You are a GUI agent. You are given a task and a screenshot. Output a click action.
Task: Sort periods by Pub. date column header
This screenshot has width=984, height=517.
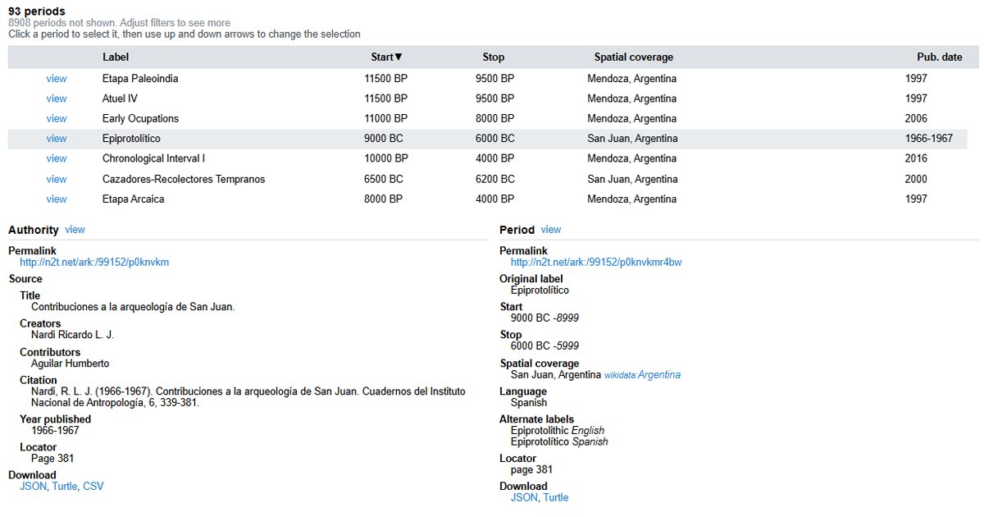[x=939, y=57]
